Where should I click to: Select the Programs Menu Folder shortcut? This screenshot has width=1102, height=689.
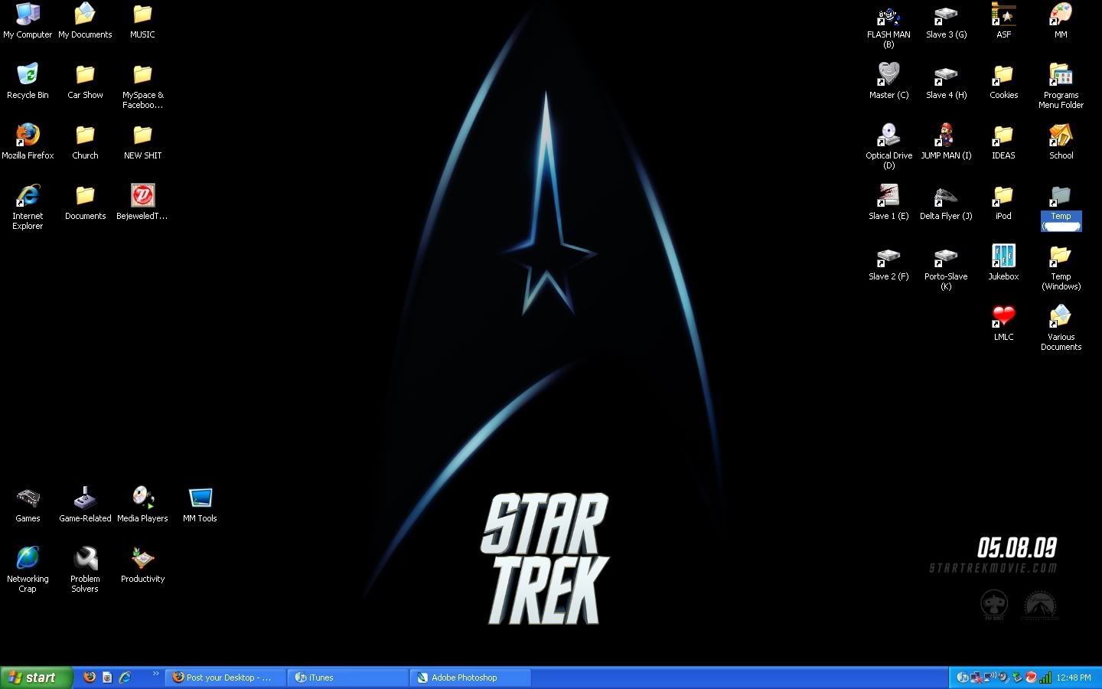1061,86
